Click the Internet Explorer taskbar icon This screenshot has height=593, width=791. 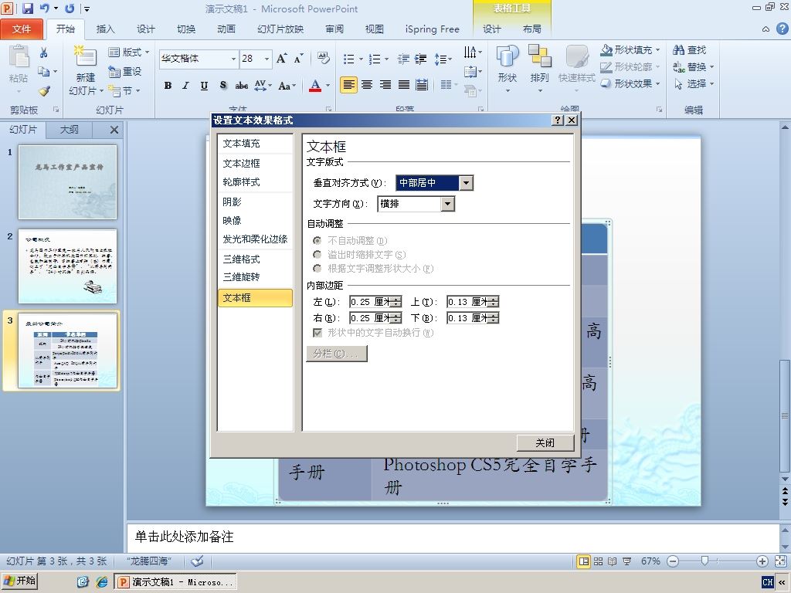(x=101, y=582)
